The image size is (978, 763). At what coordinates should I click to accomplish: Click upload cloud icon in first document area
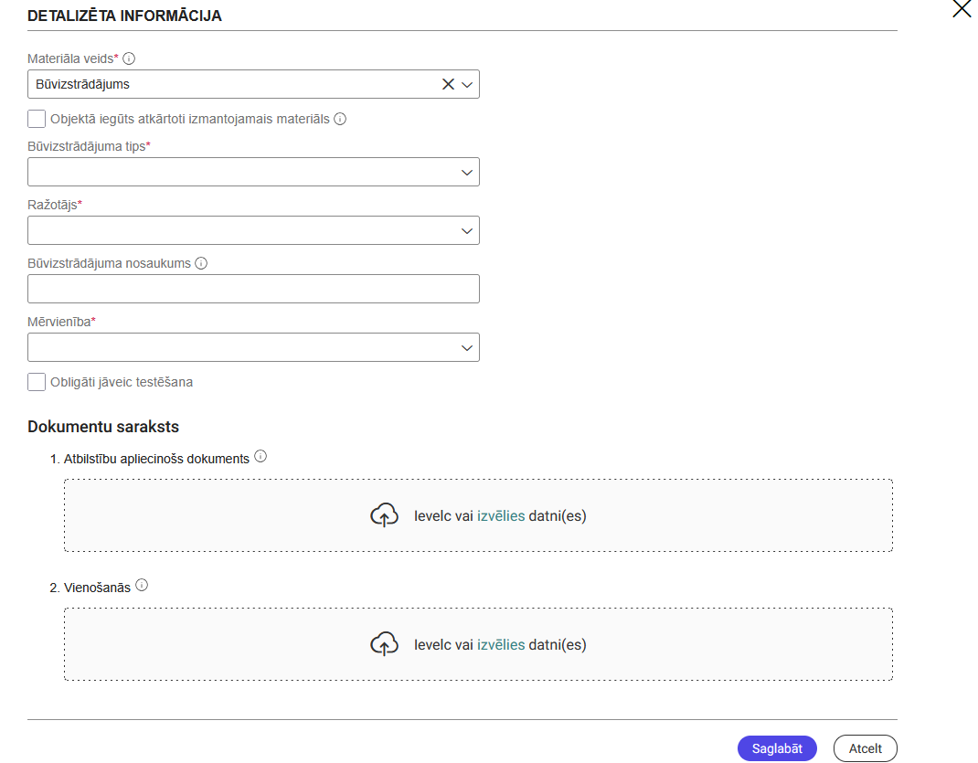(x=384, y=515)
